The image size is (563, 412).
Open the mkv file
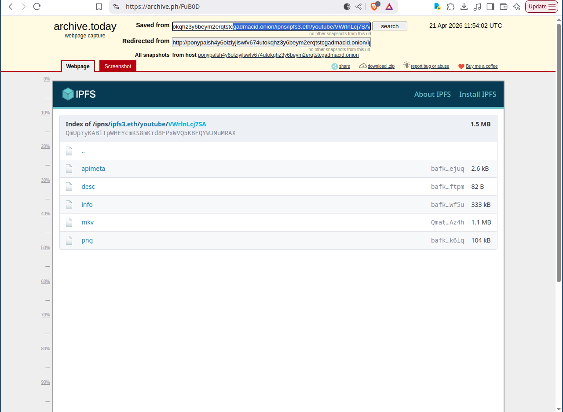88,222
